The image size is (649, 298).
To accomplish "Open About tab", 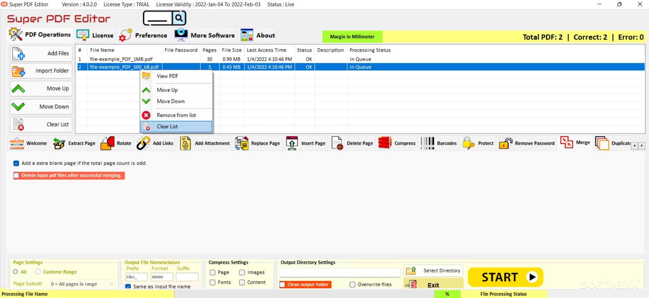I will (258, 35).
